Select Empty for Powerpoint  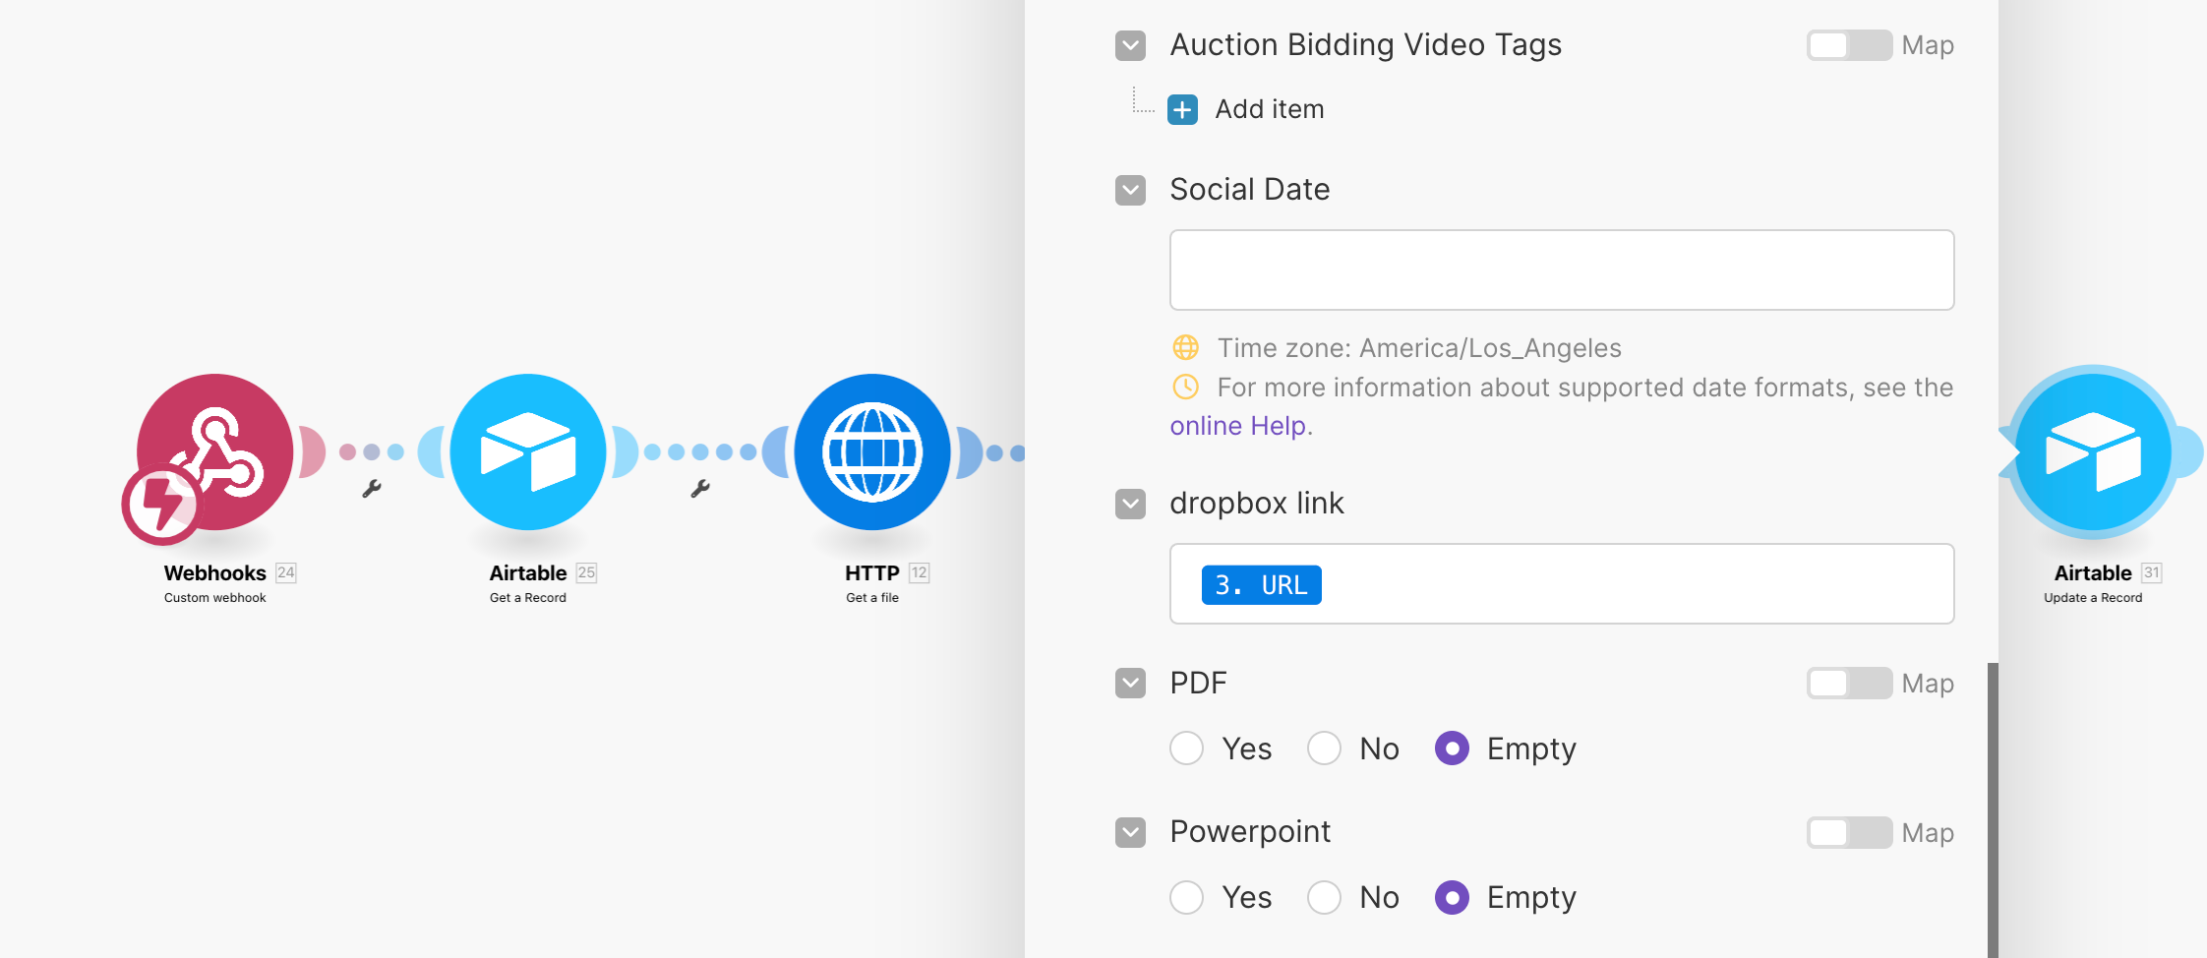(x=1452, y=897)
